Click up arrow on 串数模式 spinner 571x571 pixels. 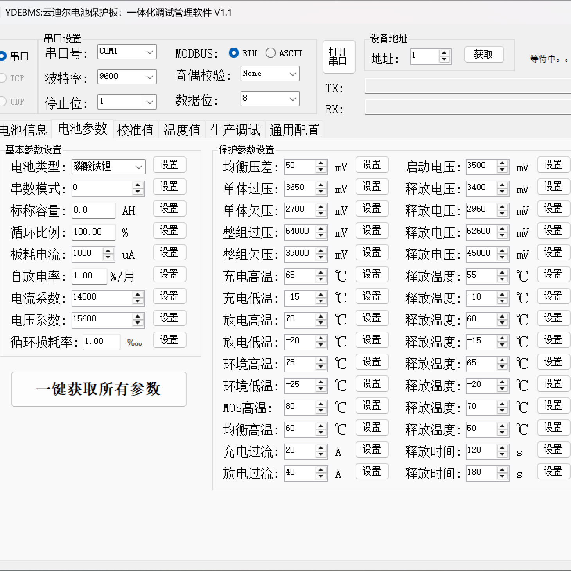click(138, 185)
